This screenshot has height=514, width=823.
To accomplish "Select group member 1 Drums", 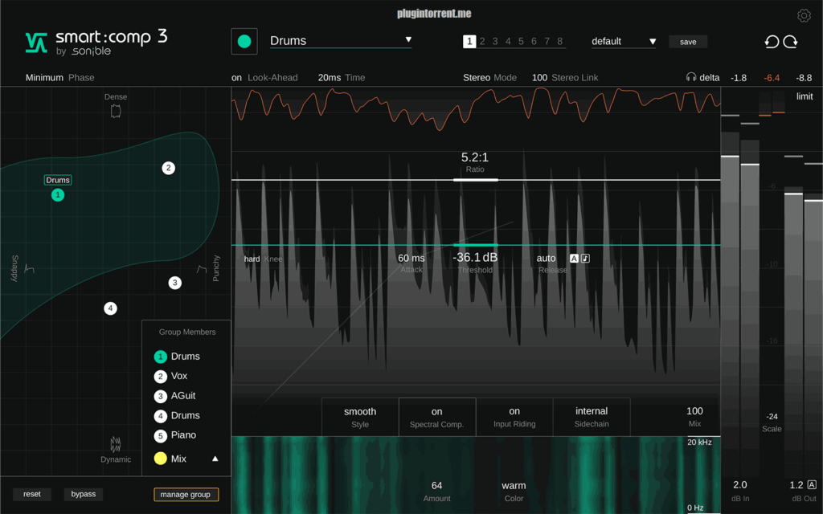I will [178, 357].
